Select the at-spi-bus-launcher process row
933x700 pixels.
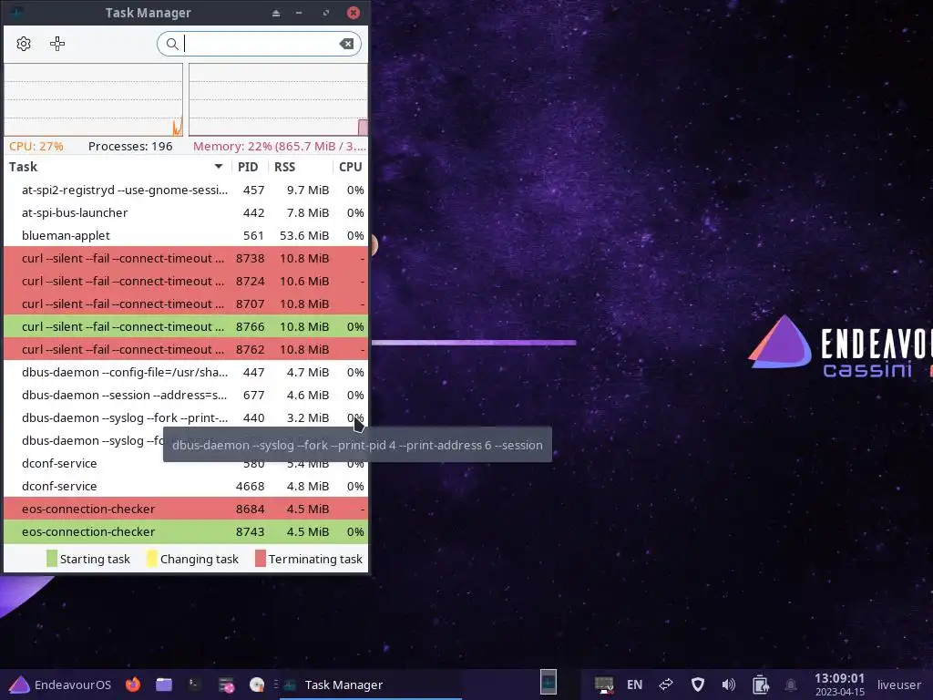pos(186,212)
